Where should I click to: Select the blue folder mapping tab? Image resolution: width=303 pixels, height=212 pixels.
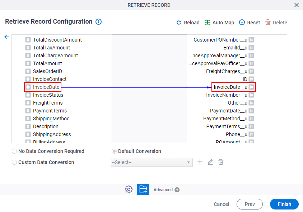143,189
